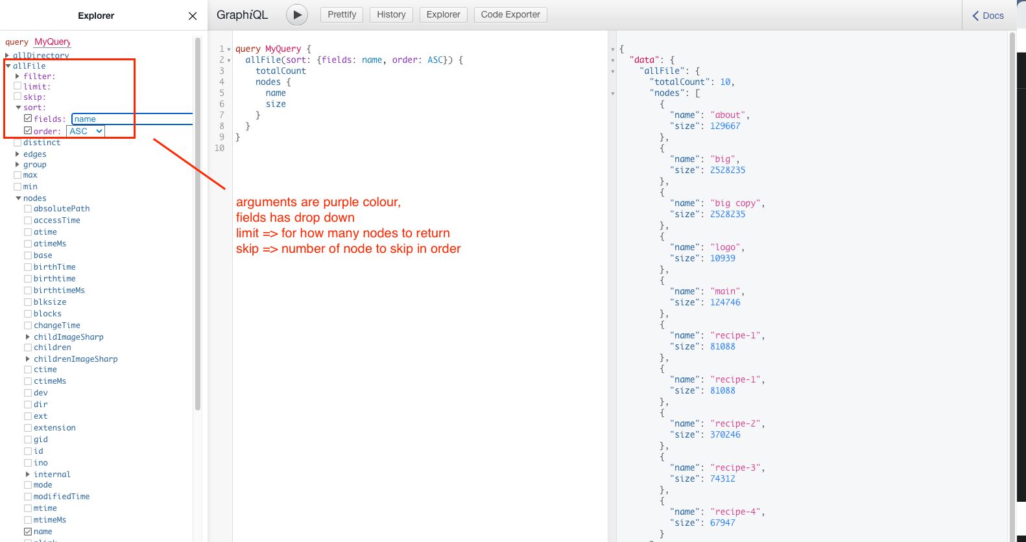Check the extension field
1026x542 pixels.
(28, 428)
